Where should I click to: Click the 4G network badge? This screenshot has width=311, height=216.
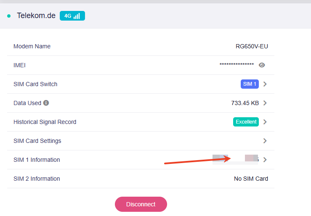click(x=68, y=16)
